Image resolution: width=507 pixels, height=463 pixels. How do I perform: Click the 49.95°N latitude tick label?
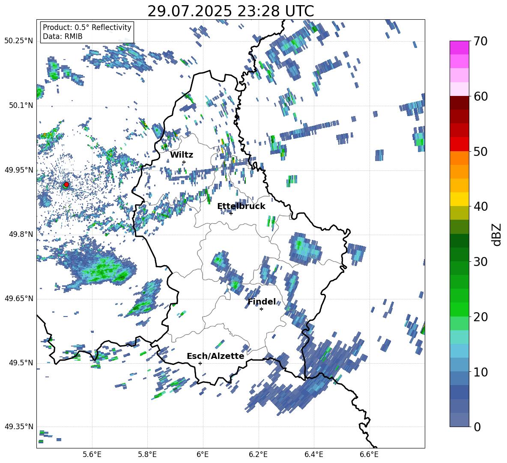pos(19,170)
